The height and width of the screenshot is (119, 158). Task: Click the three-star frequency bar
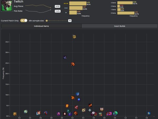click(x=78, y=3)
